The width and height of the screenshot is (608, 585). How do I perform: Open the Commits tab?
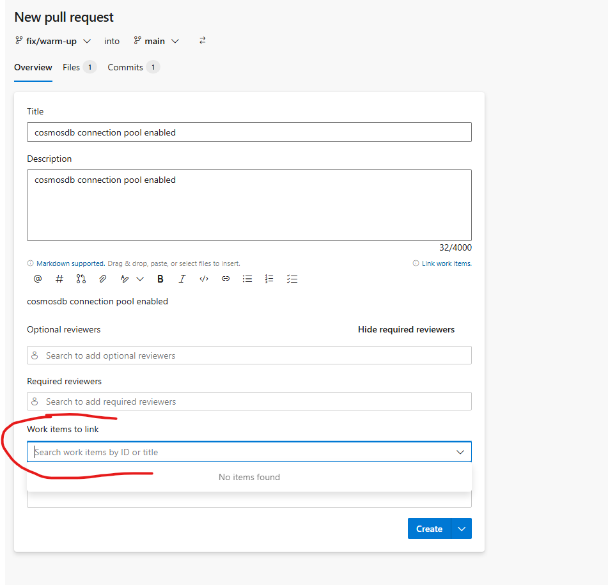[x=125, y=67]
